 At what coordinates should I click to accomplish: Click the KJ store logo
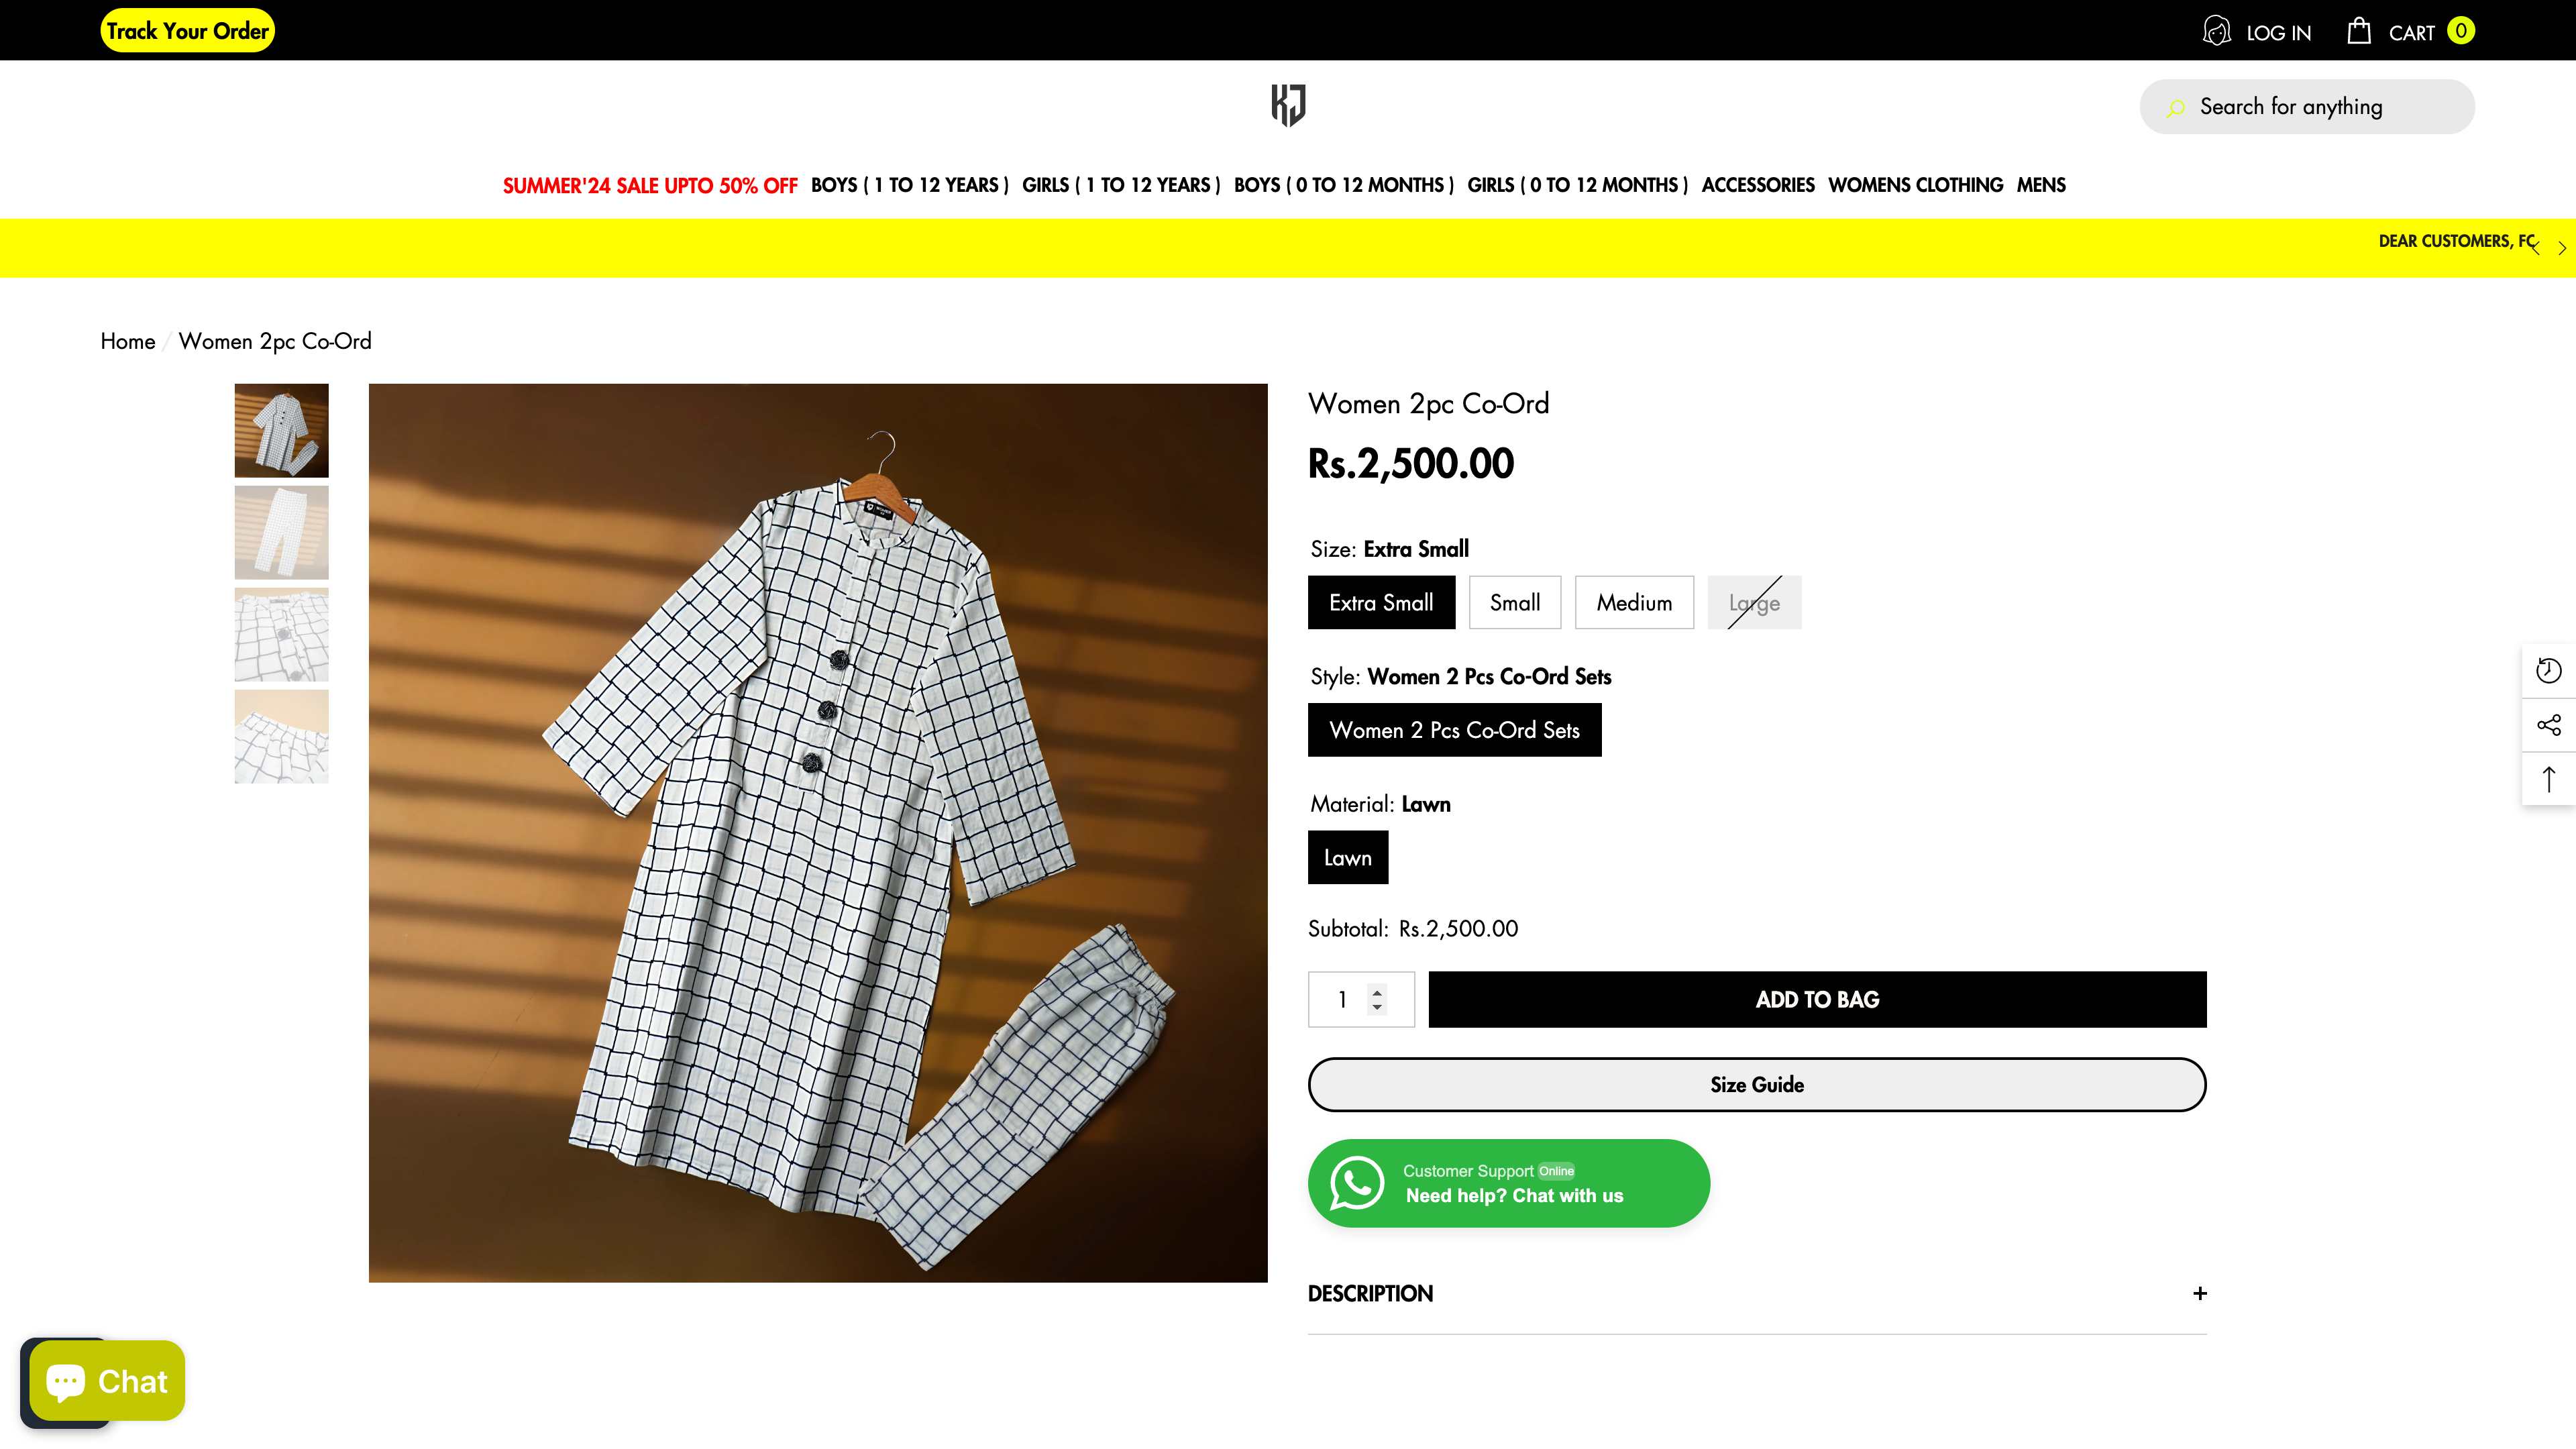1288,105
